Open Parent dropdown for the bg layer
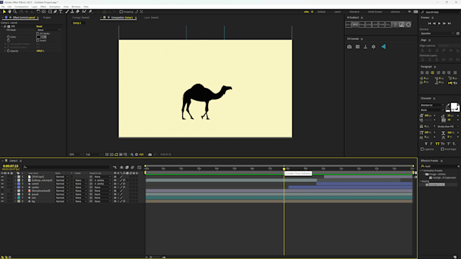The image size is (461, 259). point(102,202)
